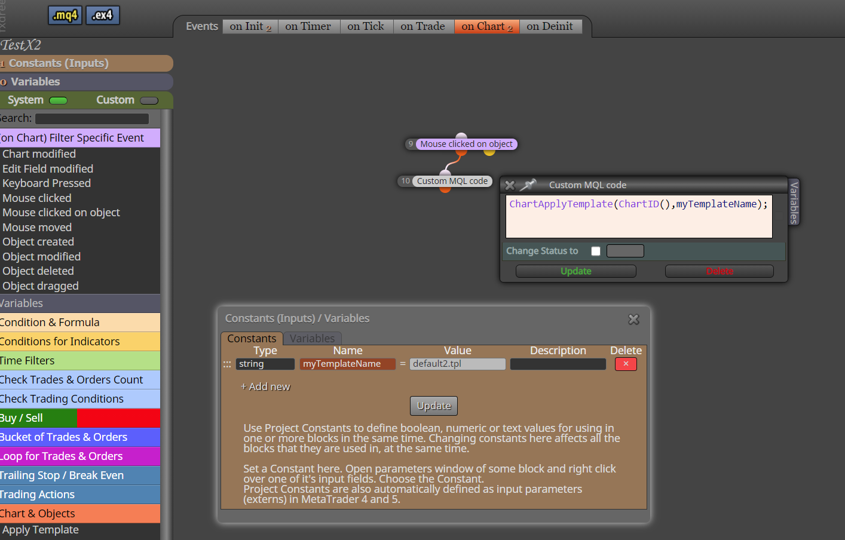845x540 pixels.
Task: Click the drag handle of the constant row
Action: (227, 364)
